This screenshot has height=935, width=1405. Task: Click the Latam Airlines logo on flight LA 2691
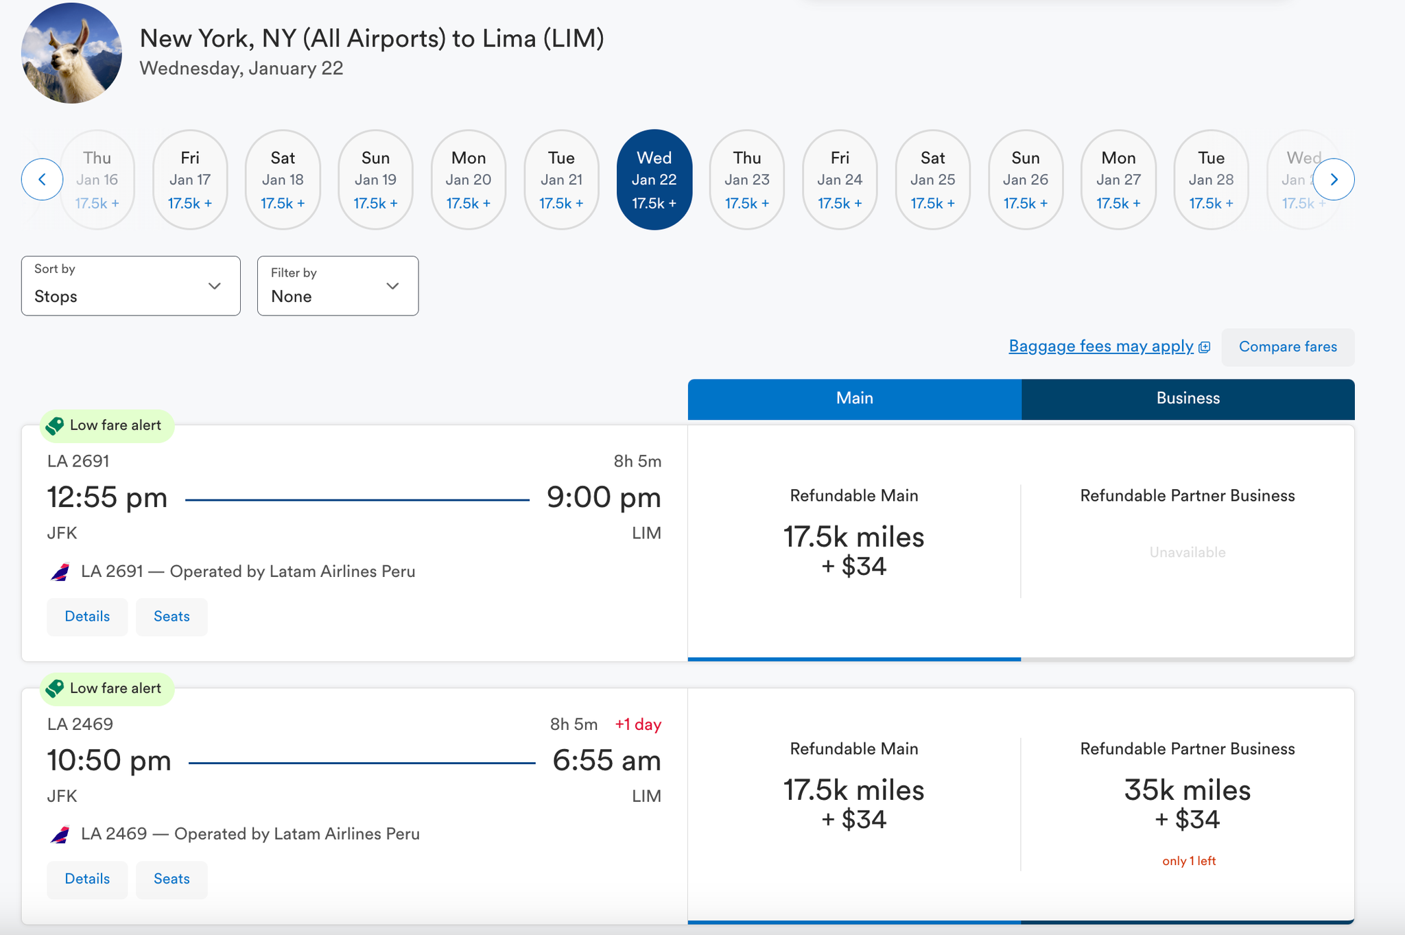(x=60, y=571)
